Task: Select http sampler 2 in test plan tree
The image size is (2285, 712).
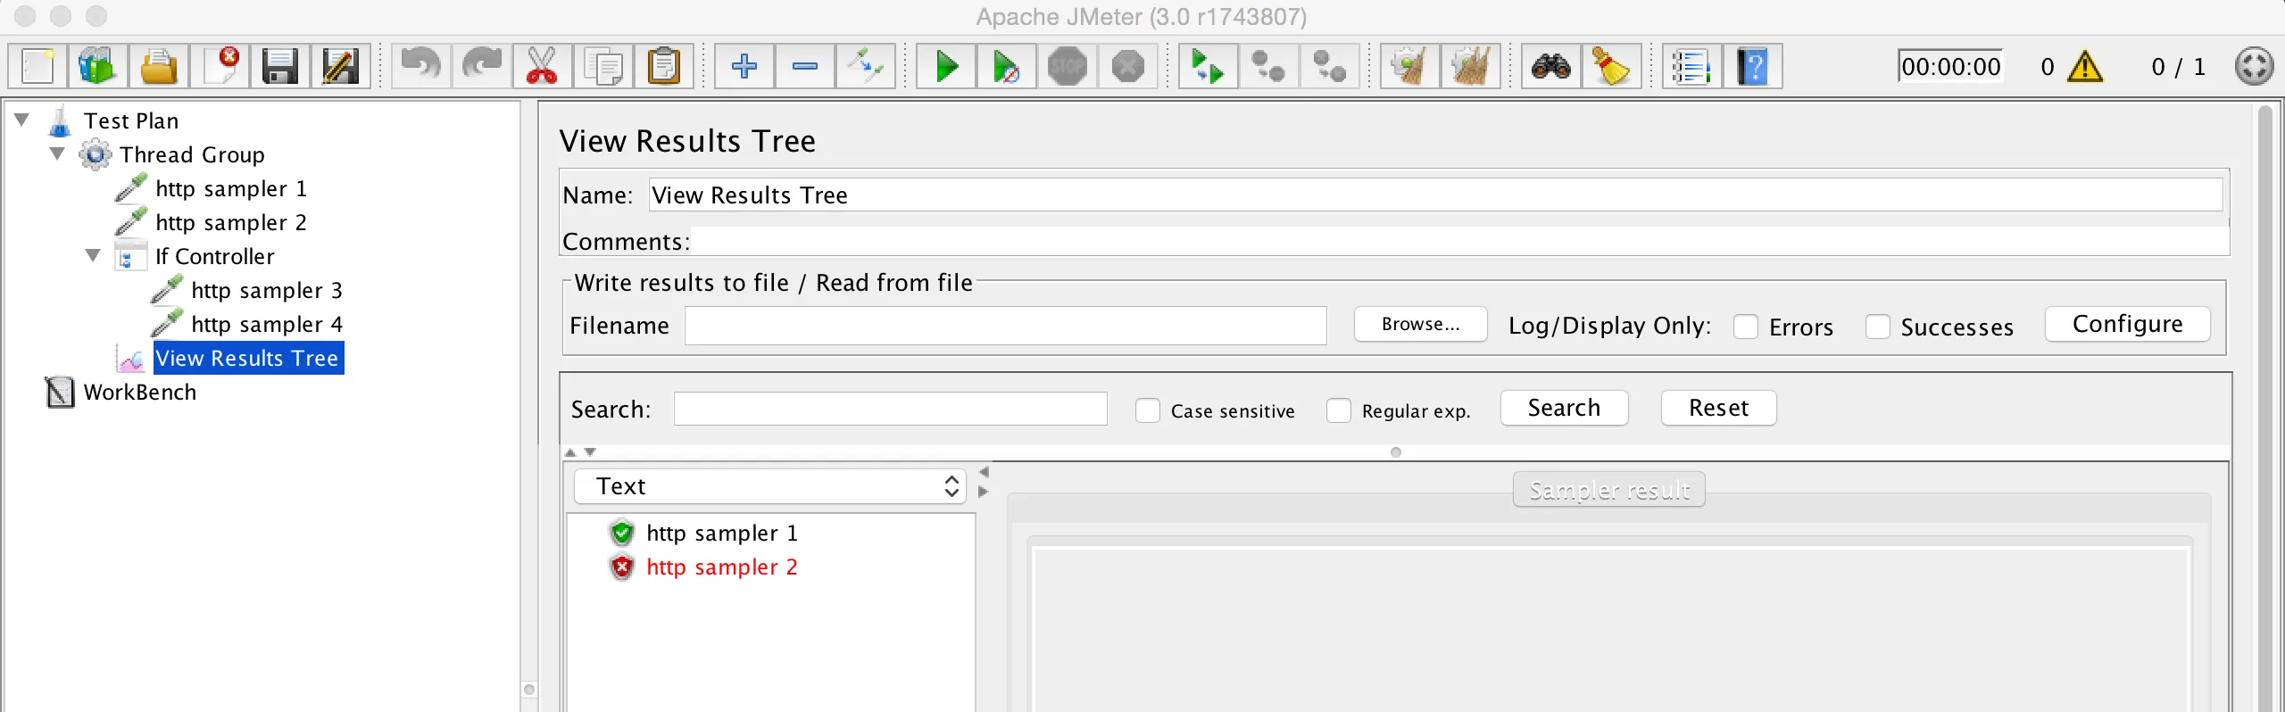Action: (231, 222)
